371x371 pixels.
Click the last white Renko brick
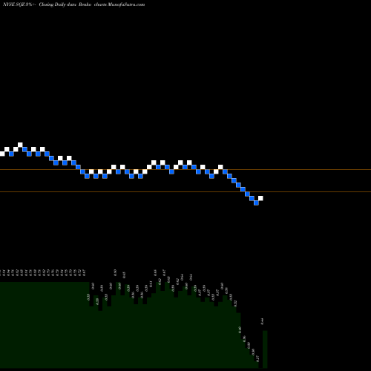point(260,198)
